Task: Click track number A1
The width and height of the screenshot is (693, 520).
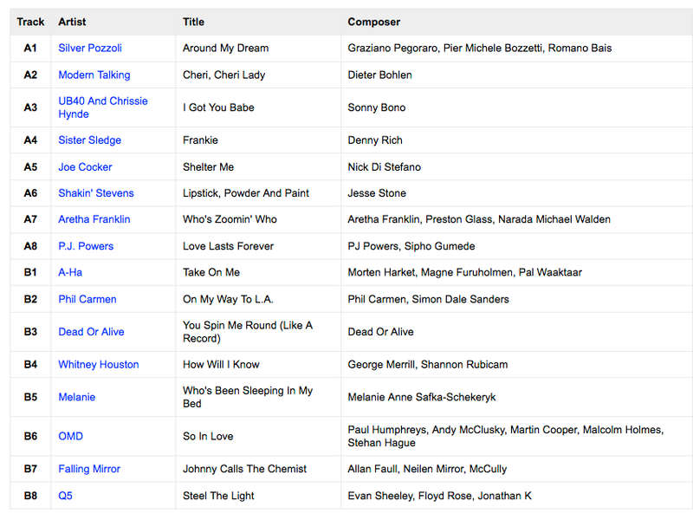Action: [x=30, y=49]
